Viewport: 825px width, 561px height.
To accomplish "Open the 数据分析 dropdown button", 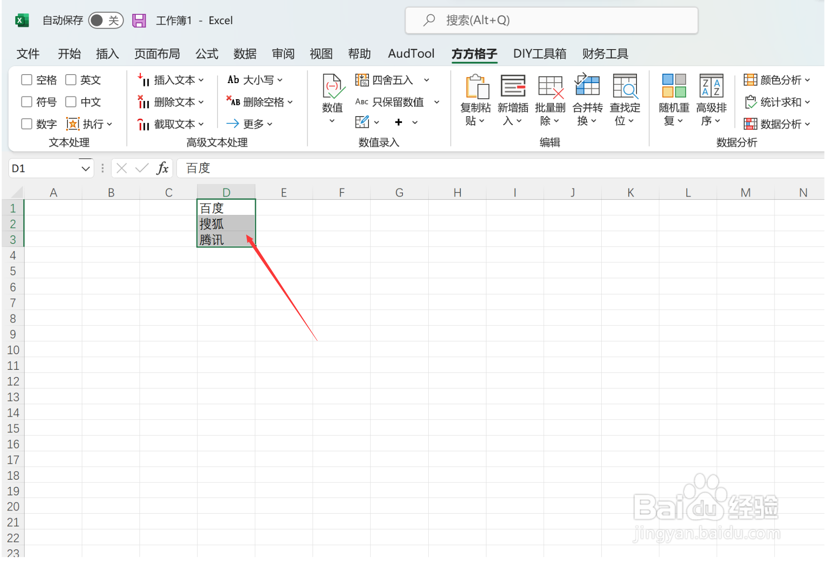I will [x=777, y=124].
